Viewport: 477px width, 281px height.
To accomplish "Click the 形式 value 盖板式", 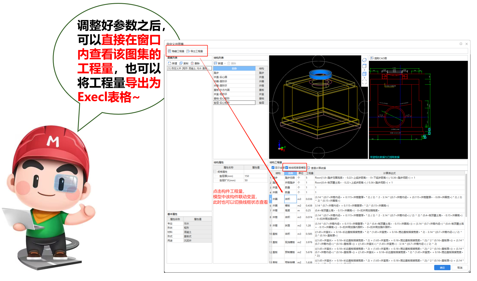I will click(x=197, y=236).
